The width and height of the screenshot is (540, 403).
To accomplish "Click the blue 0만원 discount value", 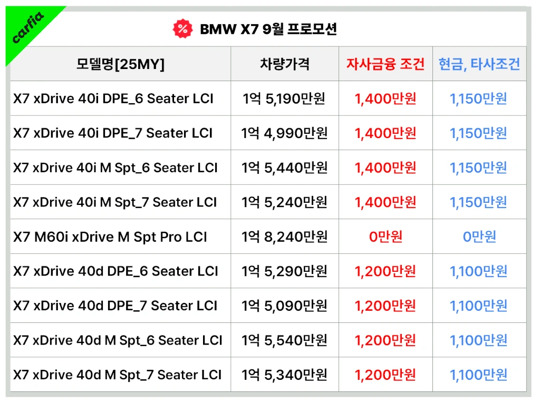I will click(479, 237).
